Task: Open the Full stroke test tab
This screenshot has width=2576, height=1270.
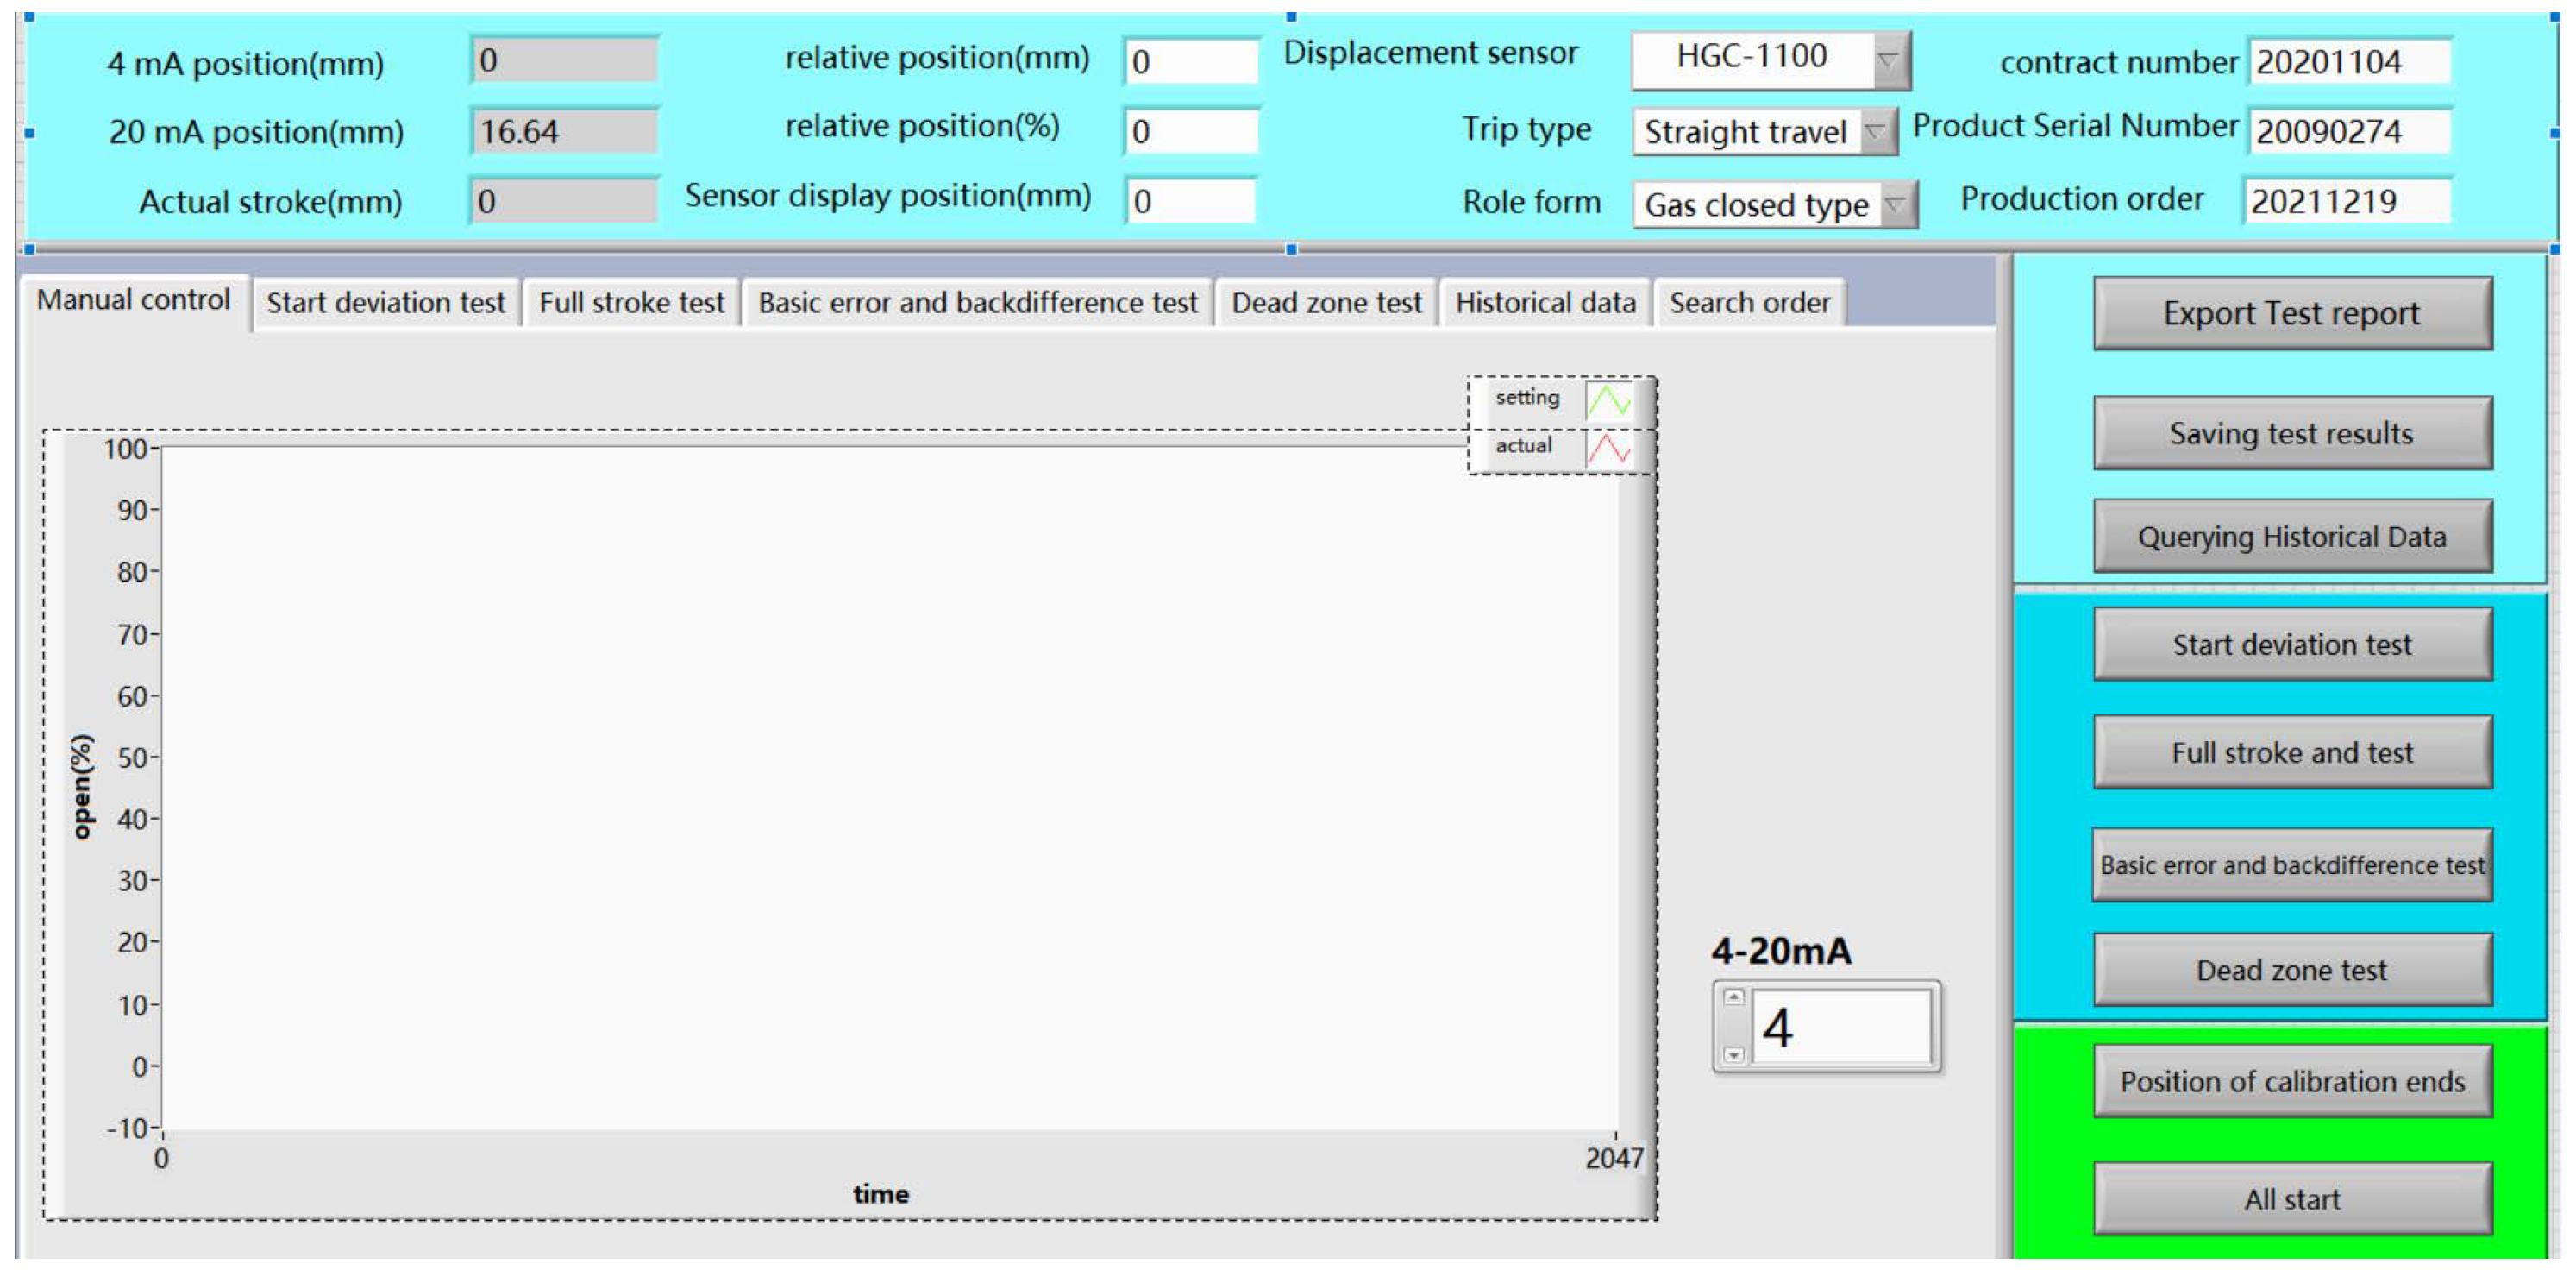Action: click(x=631, y=302)
